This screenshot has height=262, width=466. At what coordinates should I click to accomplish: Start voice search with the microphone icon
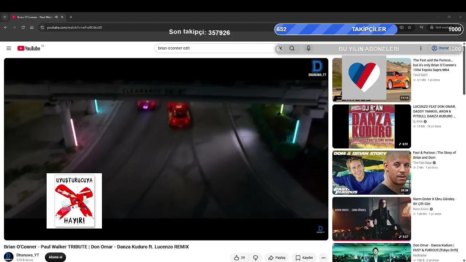coord(308,48)
